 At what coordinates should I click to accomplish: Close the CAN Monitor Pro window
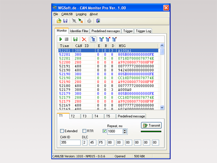pos(166,8)
